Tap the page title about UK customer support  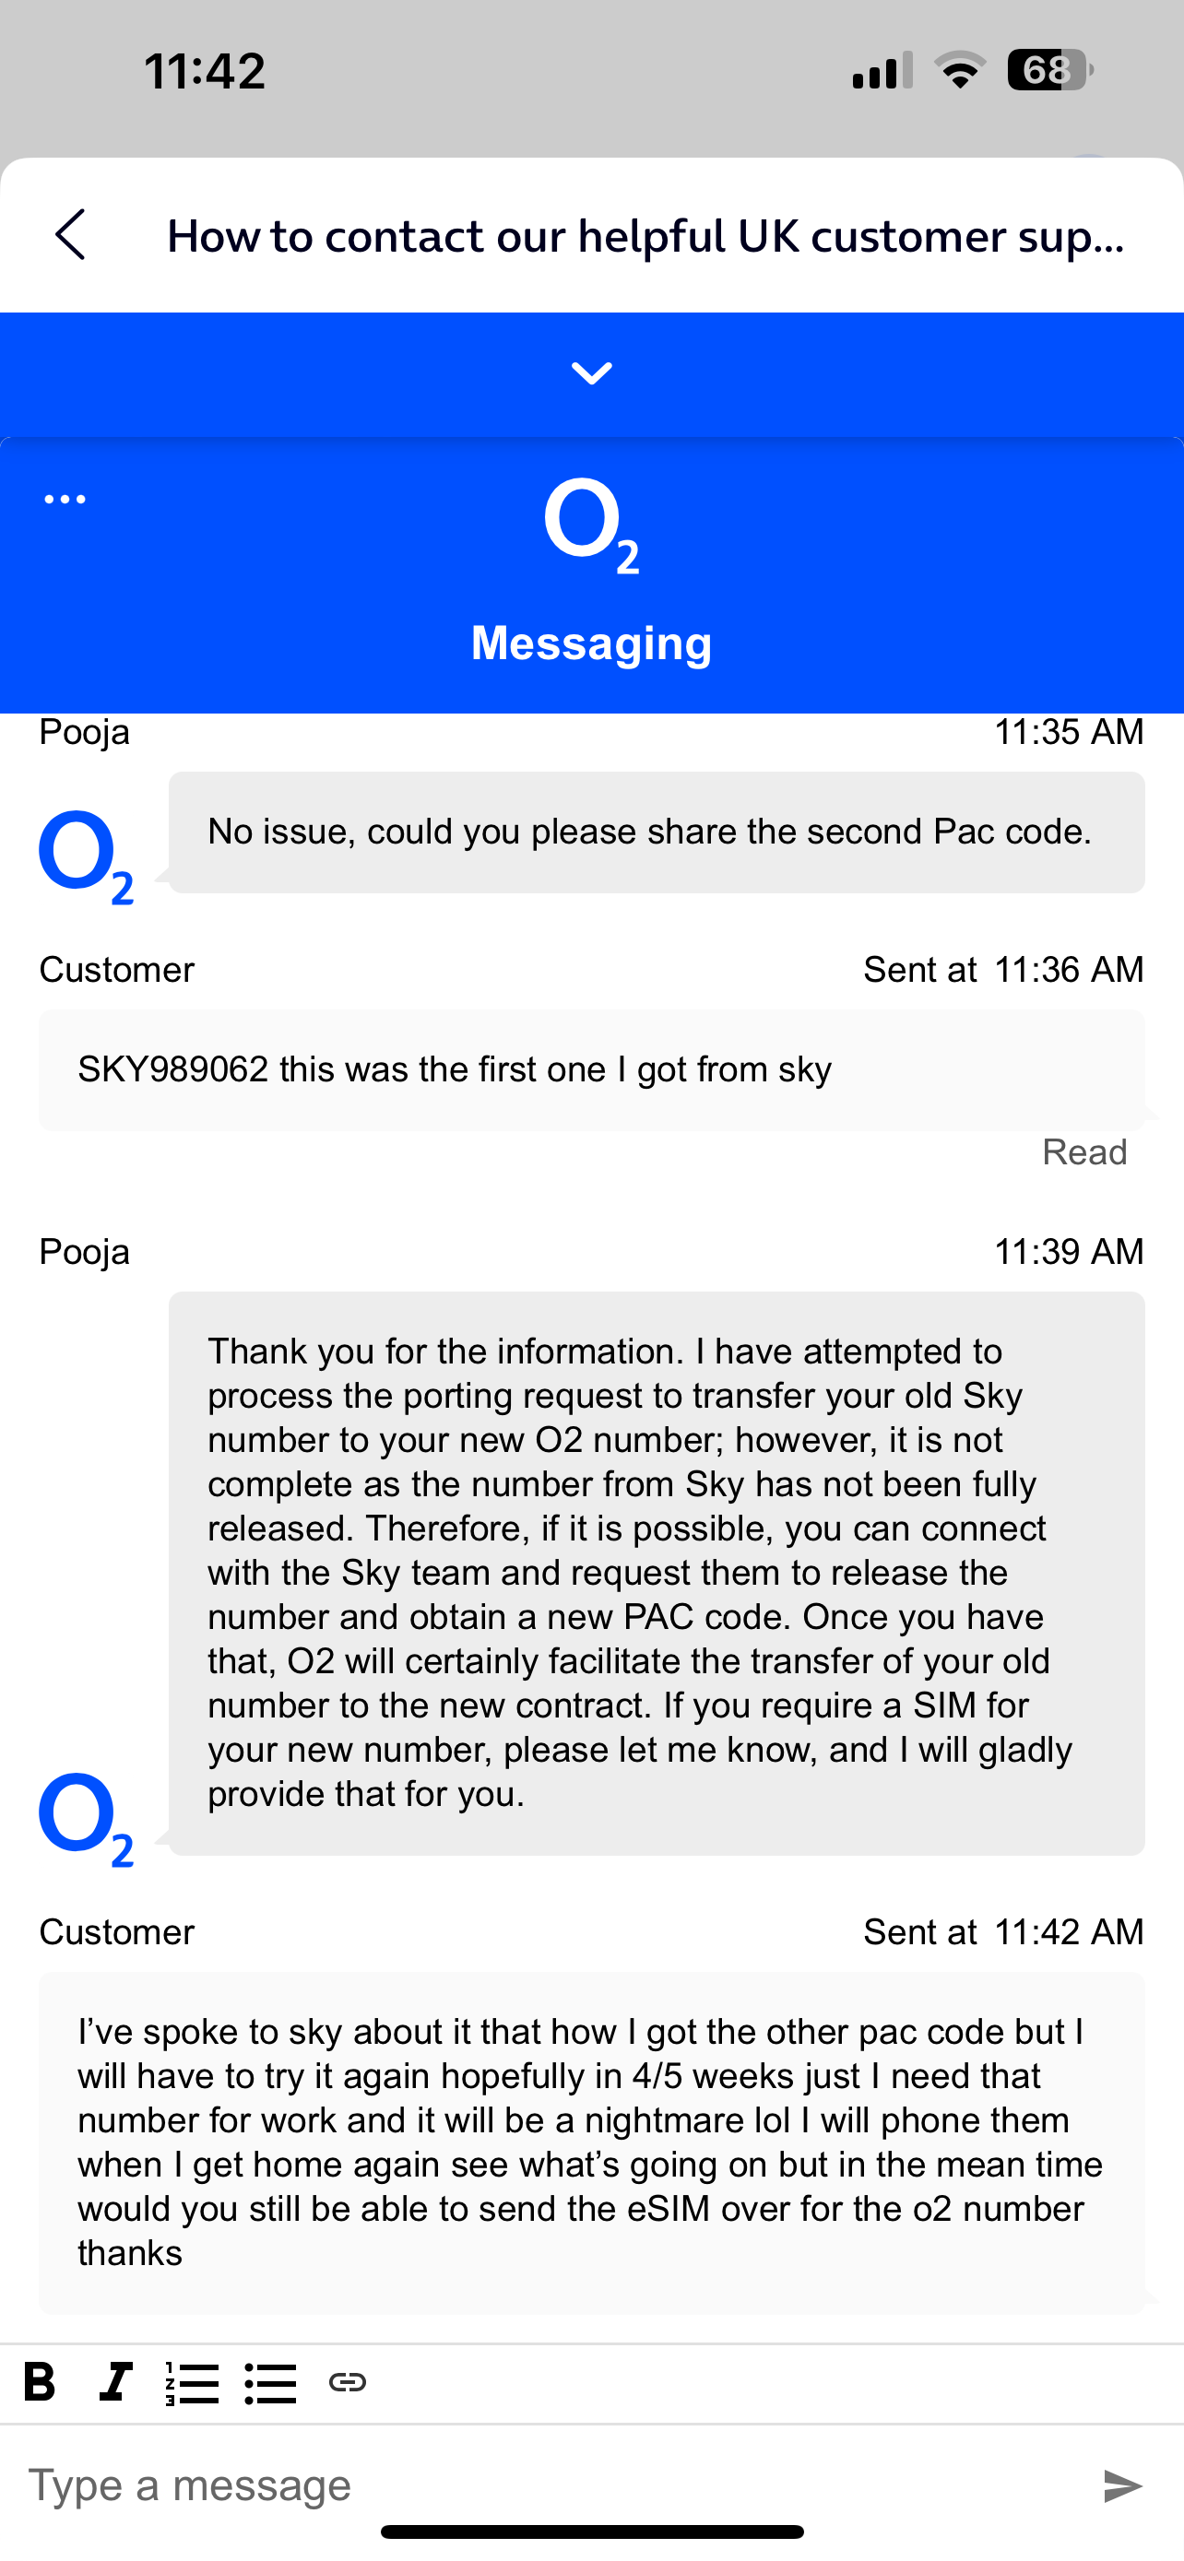click(646, 237)
